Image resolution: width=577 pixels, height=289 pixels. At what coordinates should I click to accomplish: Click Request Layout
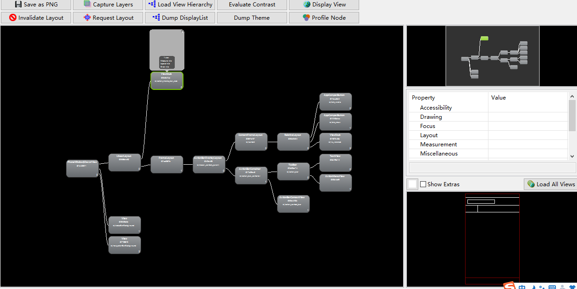tap(108, 18)
